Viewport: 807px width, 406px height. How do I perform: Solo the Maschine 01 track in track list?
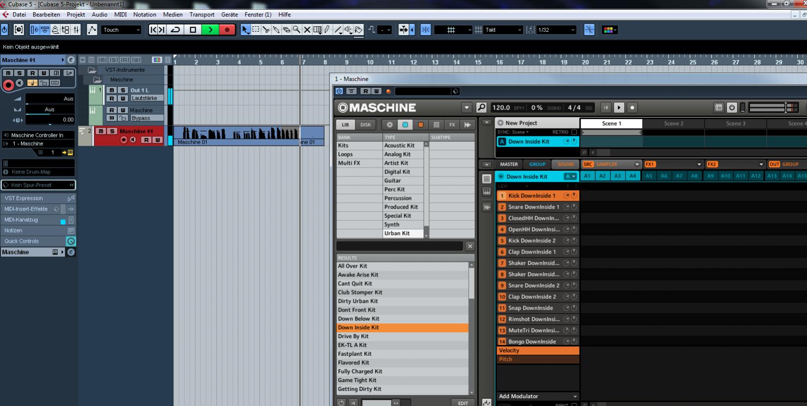coord(112,131)
